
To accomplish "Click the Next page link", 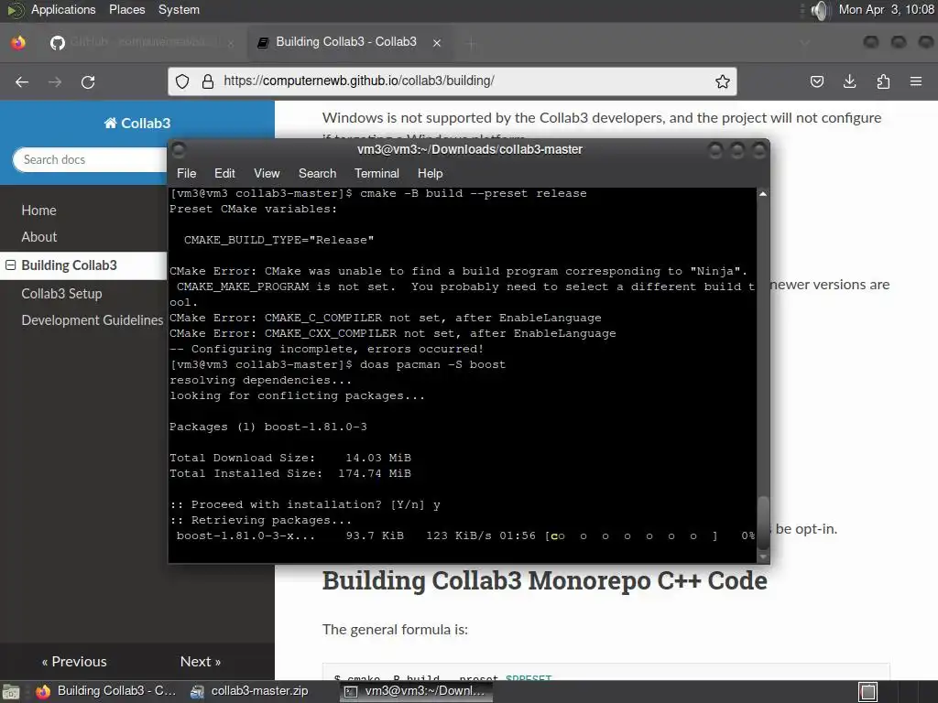I will [201, 662].
